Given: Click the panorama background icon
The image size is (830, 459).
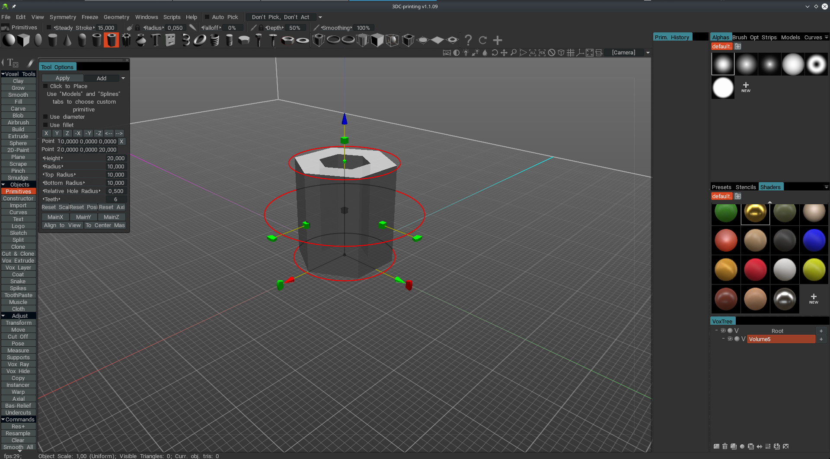Looking at the screenshot, I should pyautogui.click(x=447, y=53).
